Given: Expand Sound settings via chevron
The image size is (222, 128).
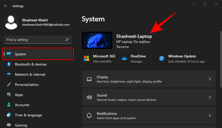Looking at the screenshot, I should tap(210, 97).
